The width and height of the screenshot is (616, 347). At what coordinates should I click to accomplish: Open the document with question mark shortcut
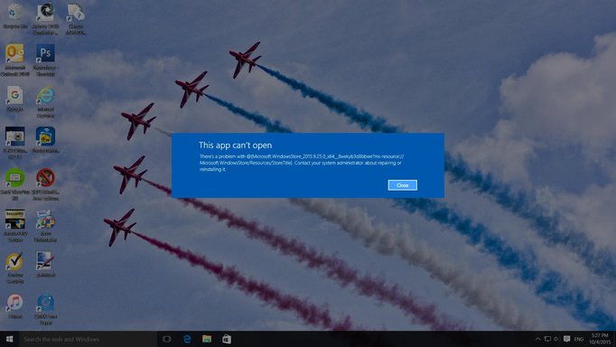pos(76,18)
